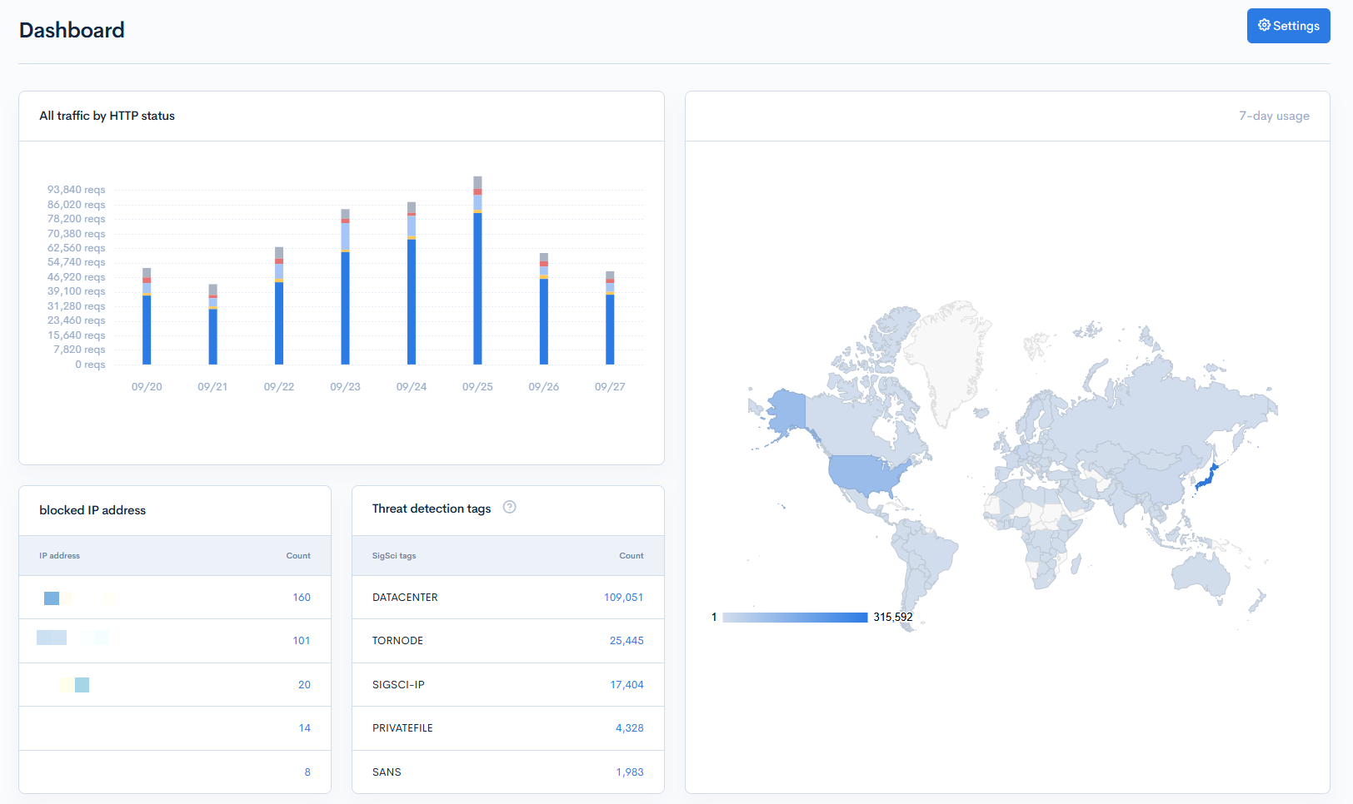Open the blocked IP count 101
Image resolution: width=1353 pixels, height=804 pixels.
click(x=302, y=641)
